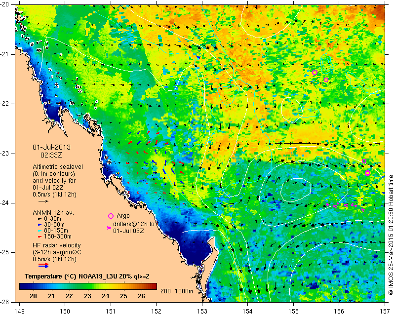Click the black arrow beside 0-30m
Screen dimensions: 395x316
click(39, 219)
